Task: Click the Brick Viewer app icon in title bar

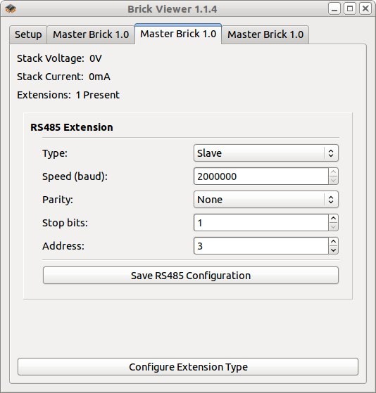Action: tap(11, 9)
